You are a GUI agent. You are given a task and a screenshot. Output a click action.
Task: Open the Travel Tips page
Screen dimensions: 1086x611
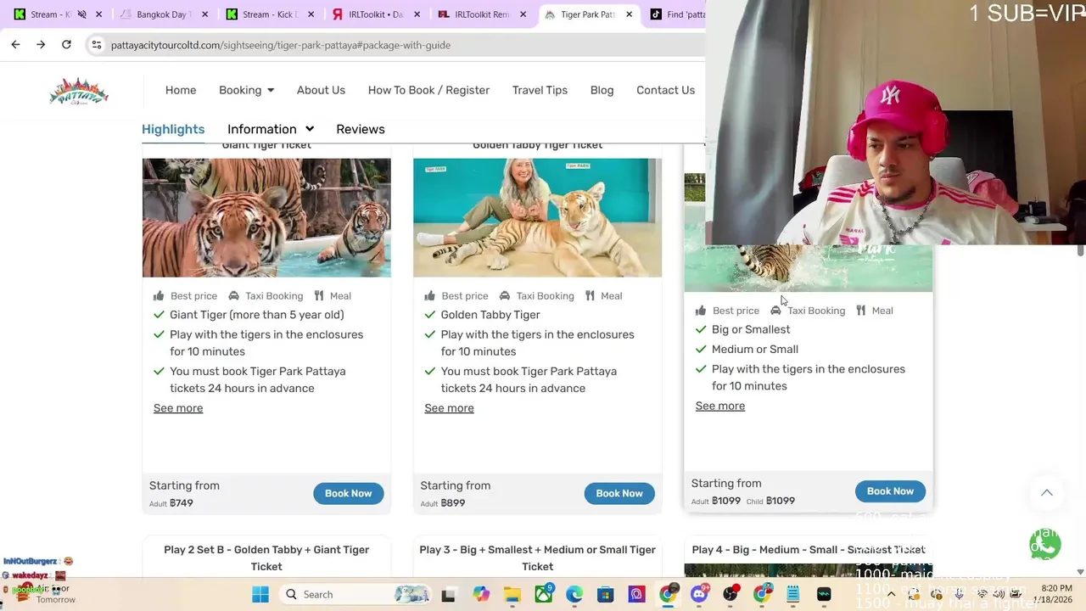pyautogui.click(x=540, y=90)
